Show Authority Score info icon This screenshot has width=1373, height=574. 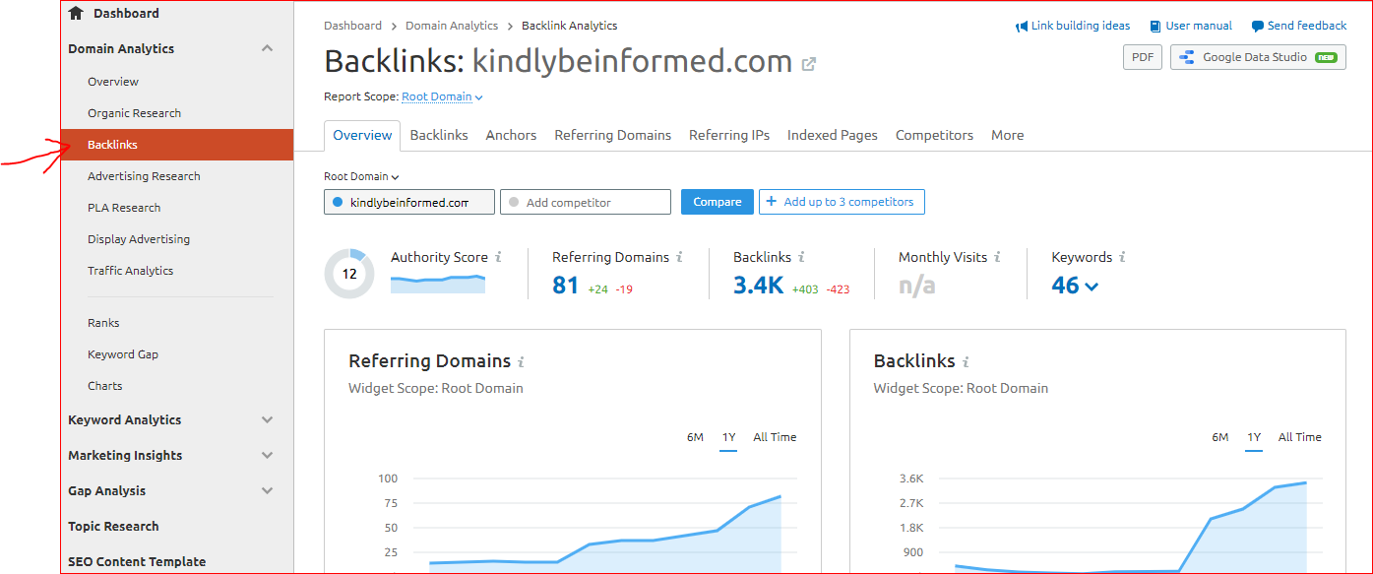point(498,257)
